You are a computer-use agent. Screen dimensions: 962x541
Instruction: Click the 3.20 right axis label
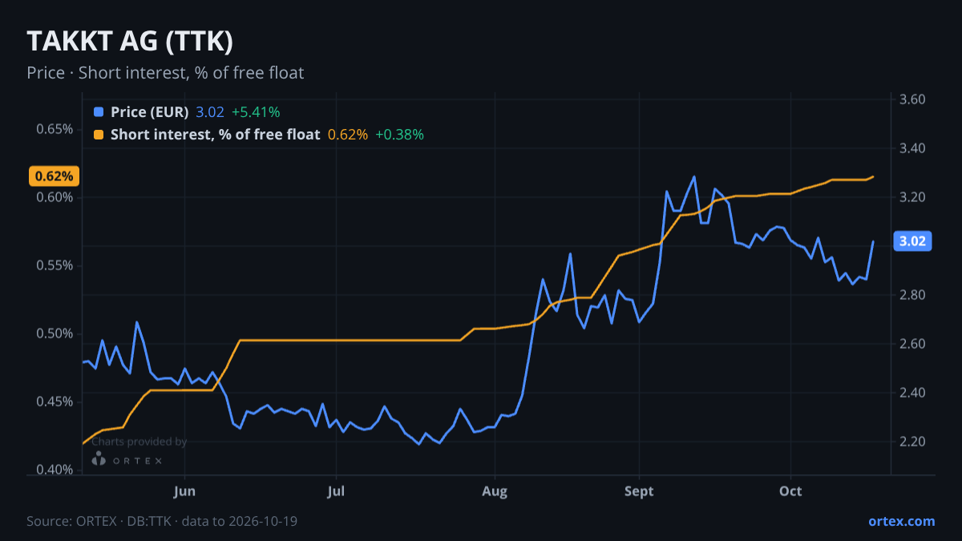coord(913,197)
